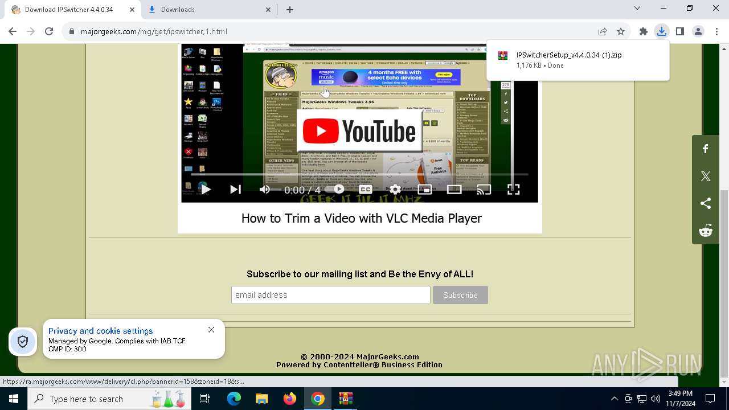Seek on the video progress bar
Image resolution: width=729 pixels, height=410 pixels.
pyautogui.click(x=359, y=174)
